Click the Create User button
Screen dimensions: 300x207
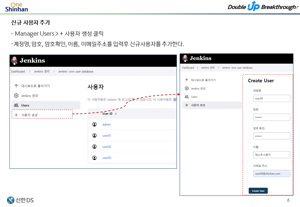(x=258, y=191)
